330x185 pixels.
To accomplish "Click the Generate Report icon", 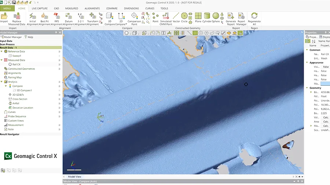I will (x=231, y=17).
